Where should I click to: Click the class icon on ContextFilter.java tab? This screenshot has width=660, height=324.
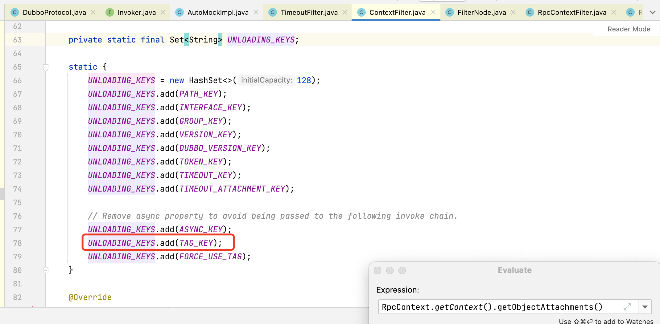[x=361, y=12]
